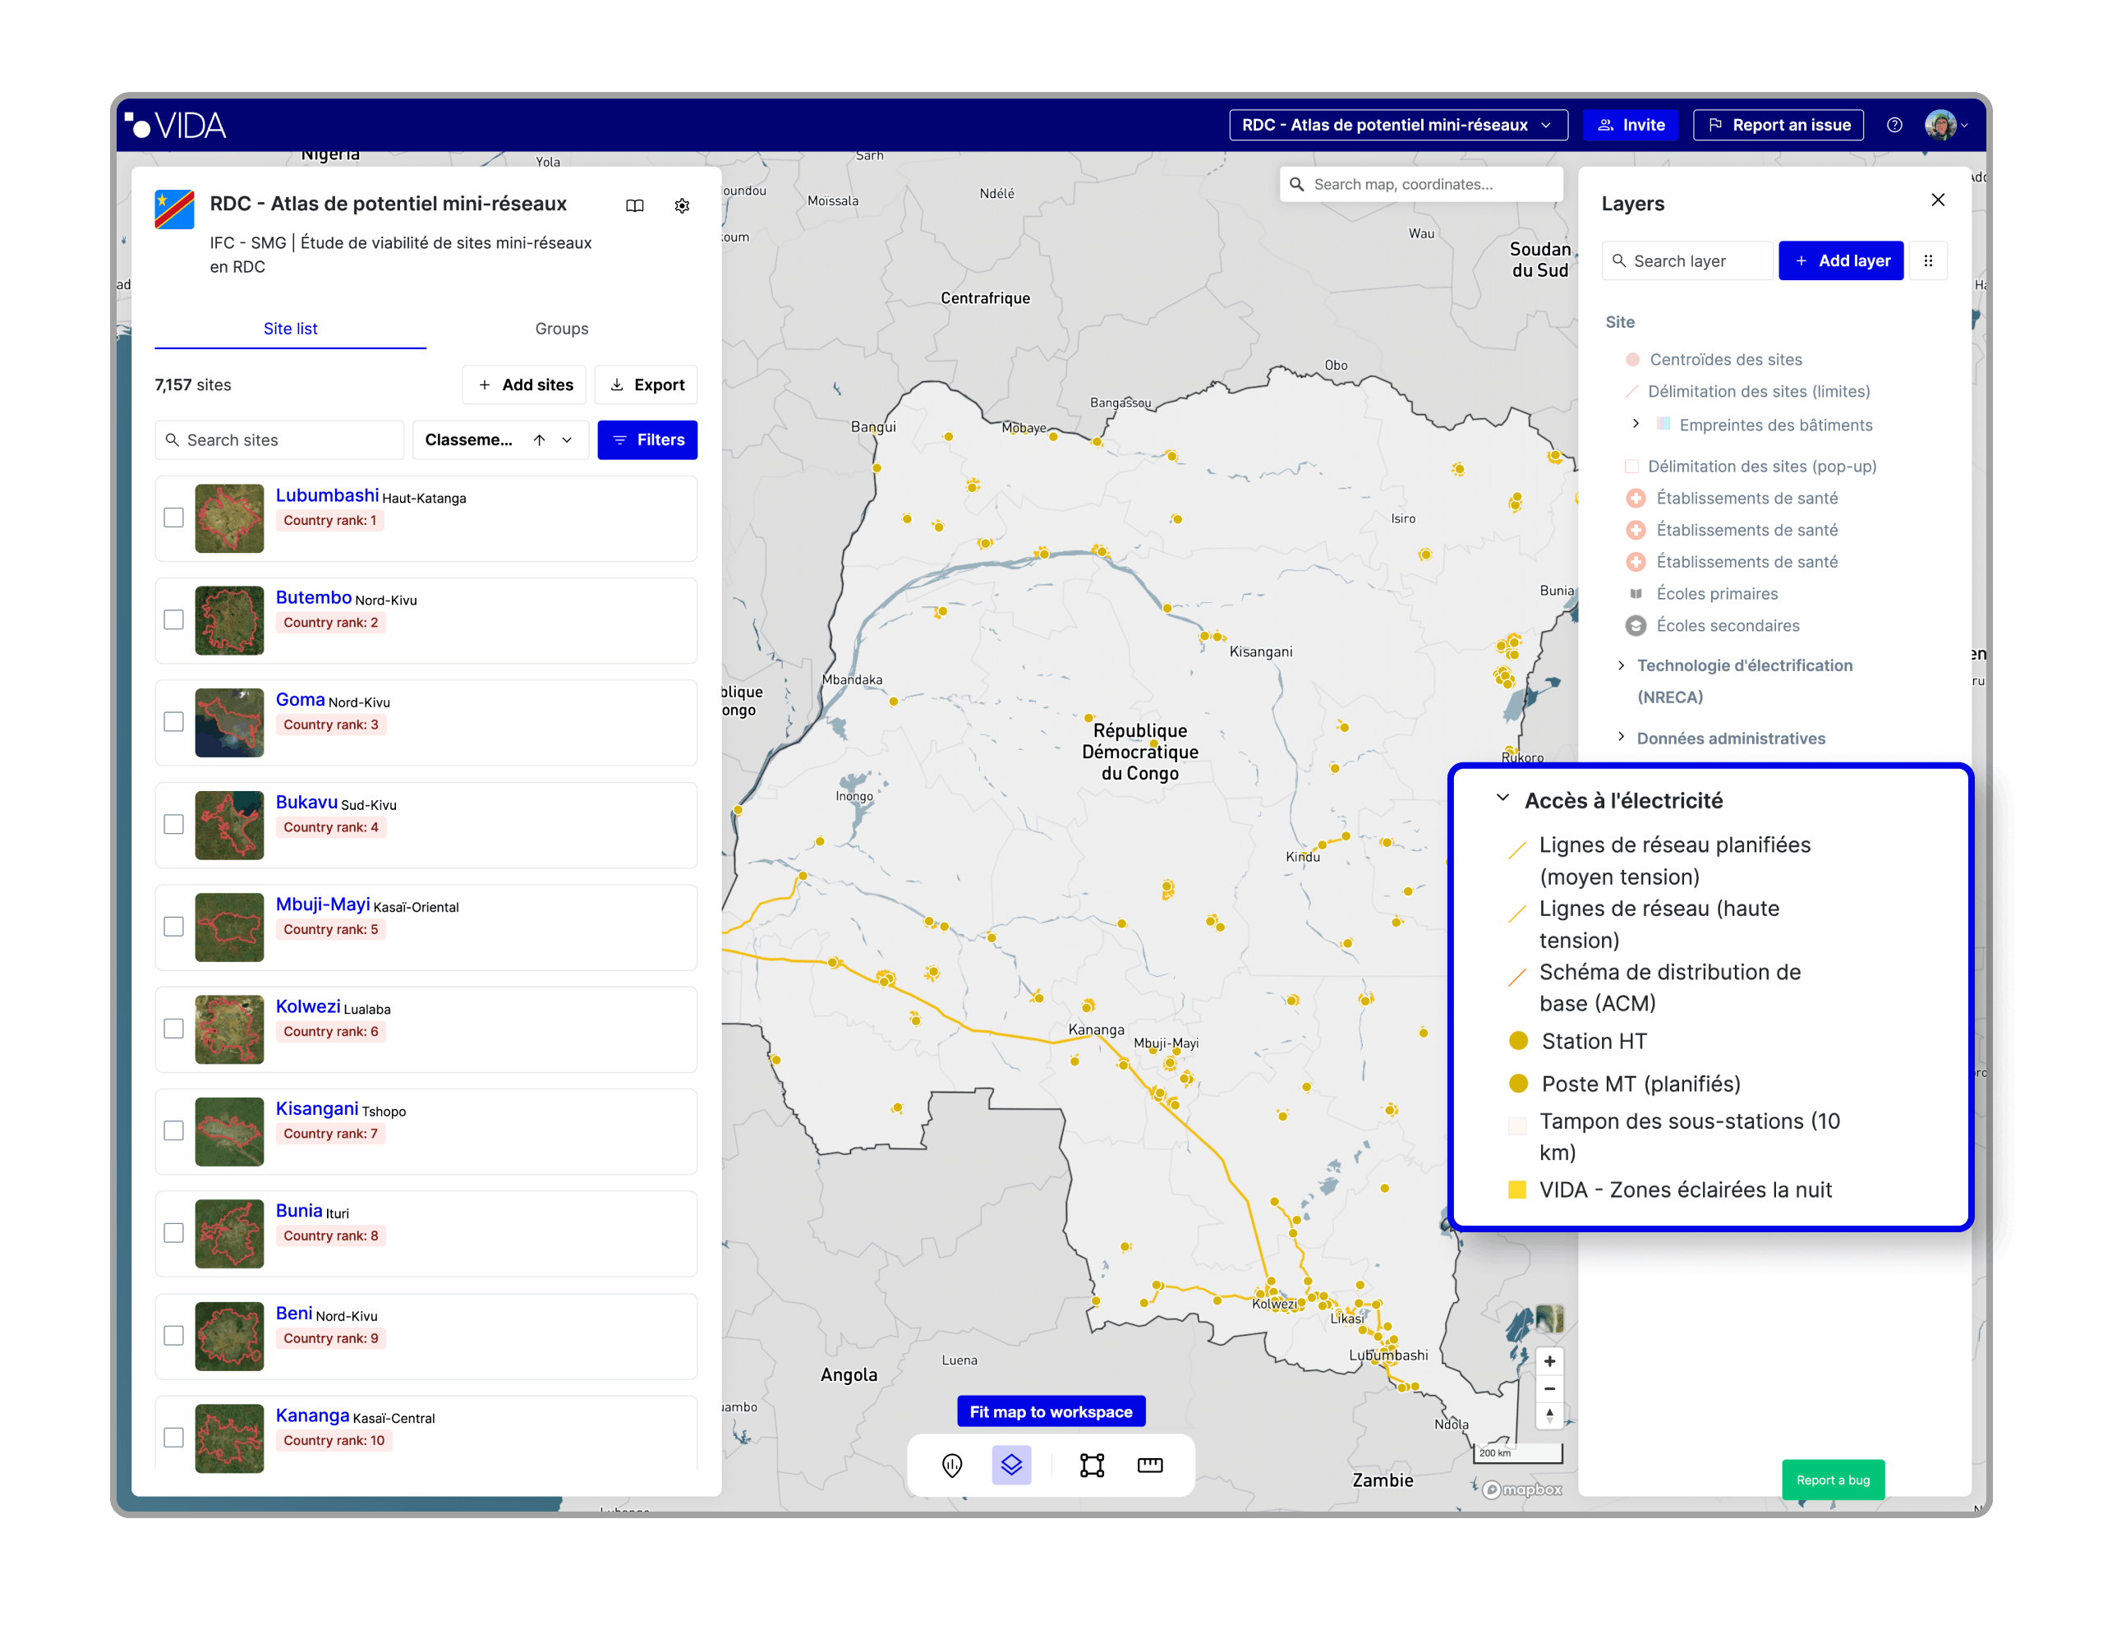Select the Site list tab
2103x1643 pixels.
[x=290, y=329]
